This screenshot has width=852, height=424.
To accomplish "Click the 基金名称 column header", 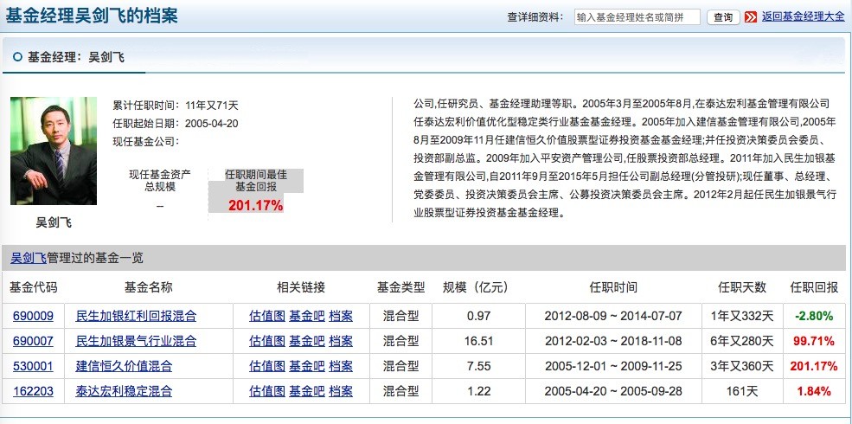I will coord(148,287).
